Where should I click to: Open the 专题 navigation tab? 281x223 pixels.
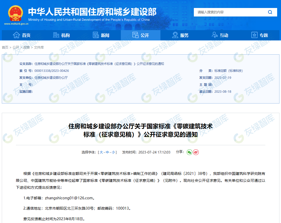pos(260,35)
